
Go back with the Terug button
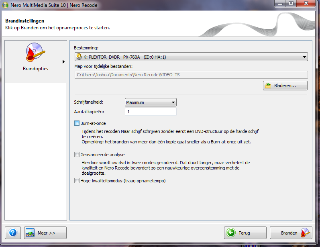click(245, 233)
